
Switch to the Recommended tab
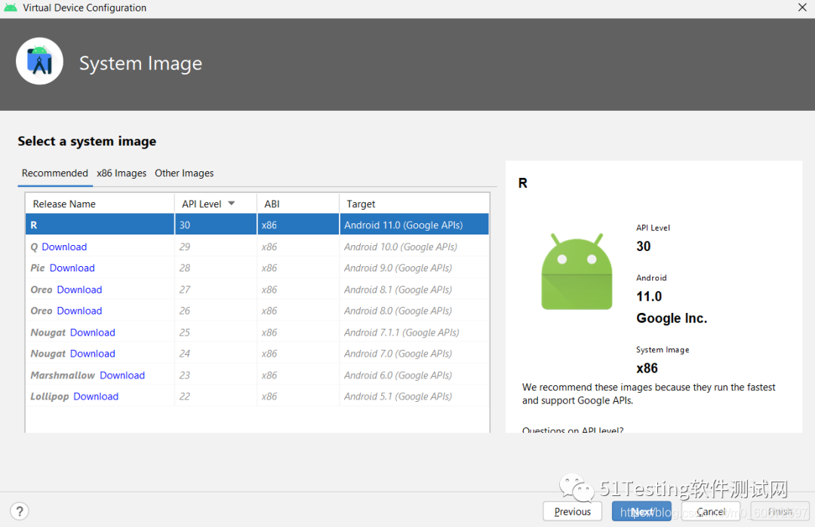point(54,173)
